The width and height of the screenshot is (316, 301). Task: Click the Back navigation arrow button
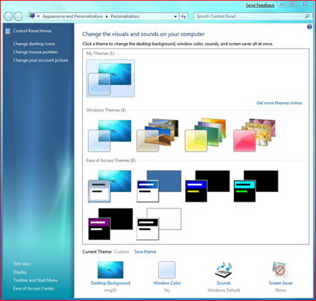[x=8, y=17]
